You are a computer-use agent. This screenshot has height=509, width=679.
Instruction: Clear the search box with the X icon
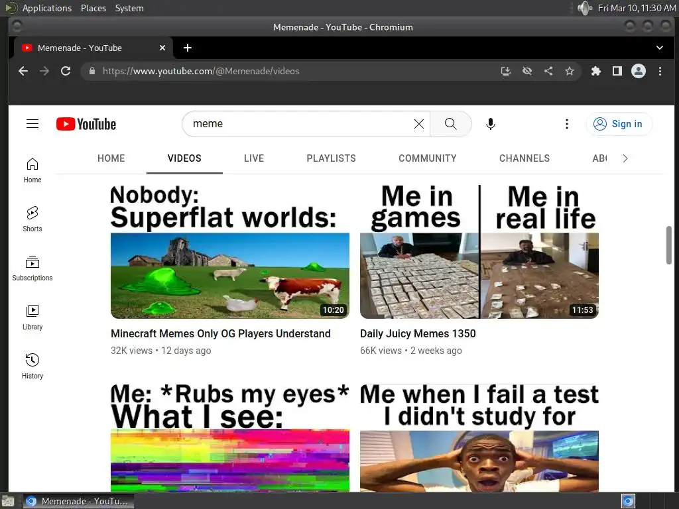click(x=419, y=124)
